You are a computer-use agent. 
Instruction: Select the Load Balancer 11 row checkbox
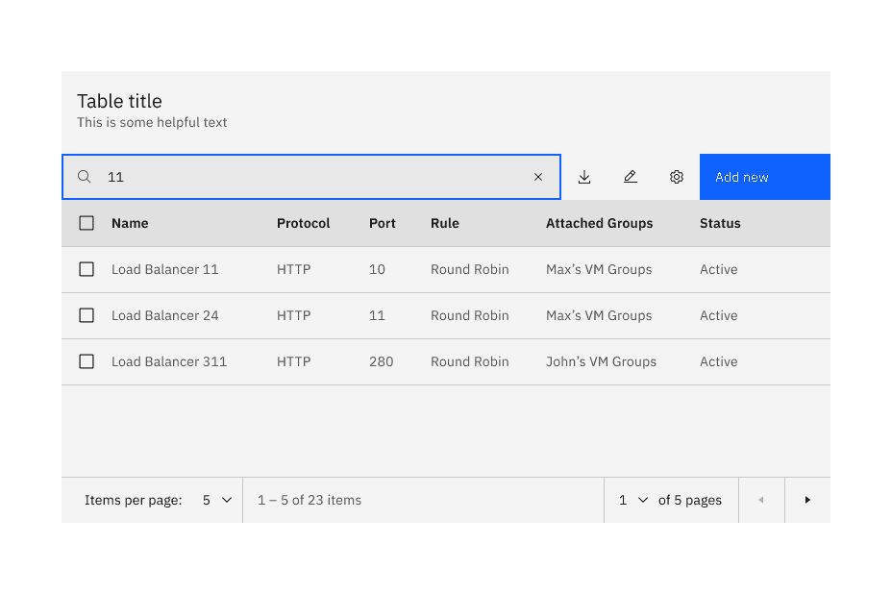tap(87, 269)
